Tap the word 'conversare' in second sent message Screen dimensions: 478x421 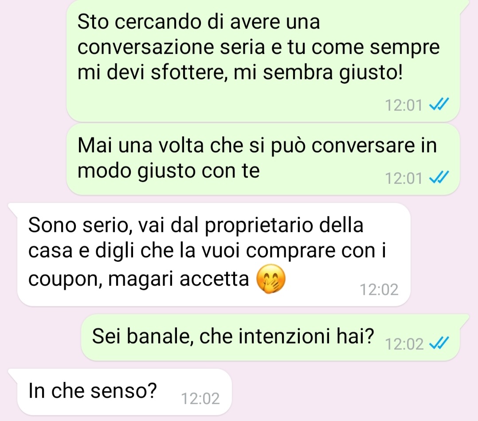[x=363, y=146]
